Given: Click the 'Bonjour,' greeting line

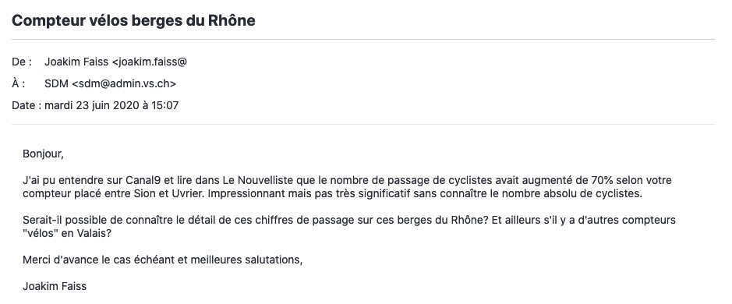Looking at the screenshot, I should coord(43,154).
